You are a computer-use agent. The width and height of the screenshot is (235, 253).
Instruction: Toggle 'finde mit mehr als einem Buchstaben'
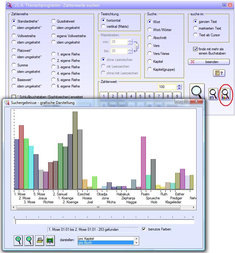point(195,49)
